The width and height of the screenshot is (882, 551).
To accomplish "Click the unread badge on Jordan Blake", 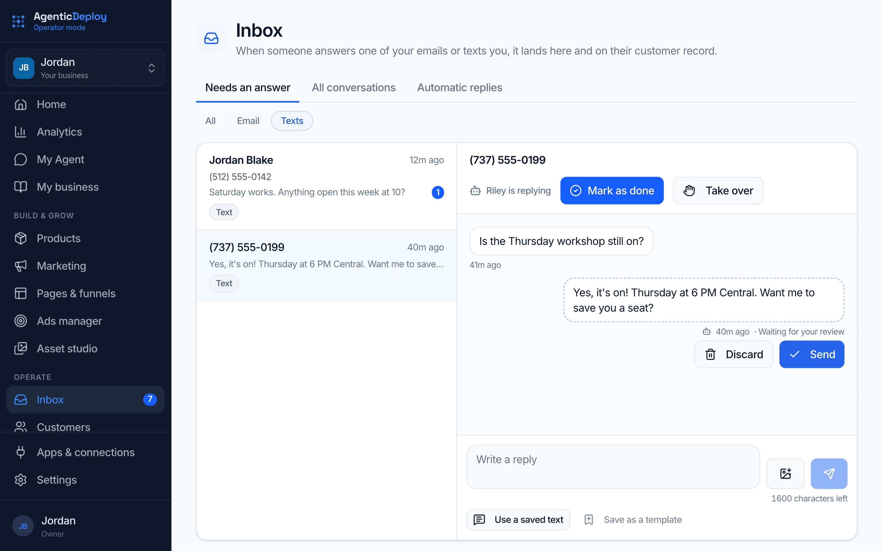I will click(x=438, y=193).
